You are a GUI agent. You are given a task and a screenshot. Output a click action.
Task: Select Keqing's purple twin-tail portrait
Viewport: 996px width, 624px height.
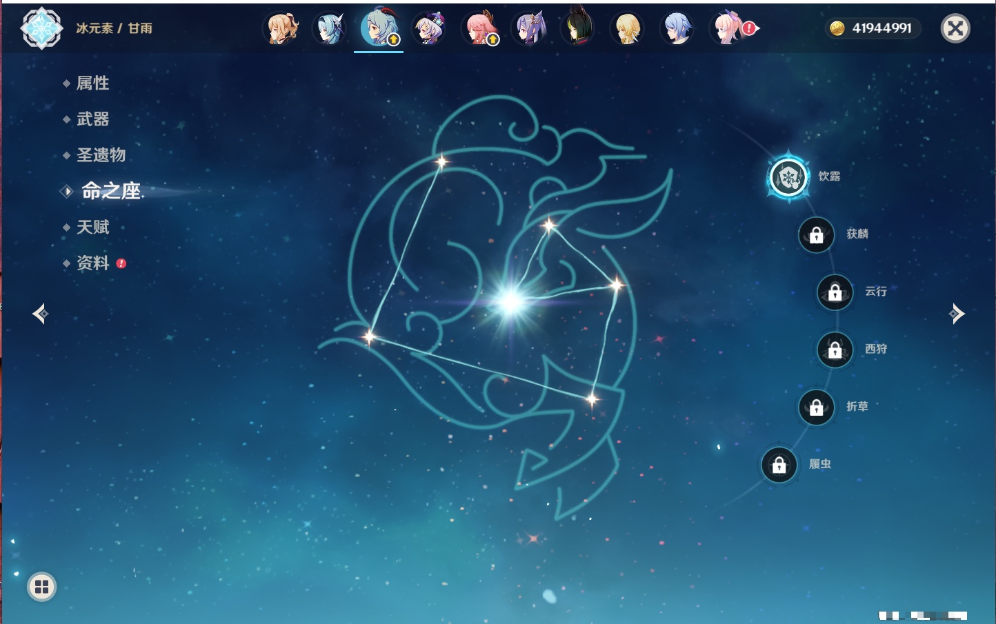(528, 29)
